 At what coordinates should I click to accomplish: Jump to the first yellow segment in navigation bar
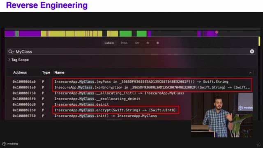[44, 34]
